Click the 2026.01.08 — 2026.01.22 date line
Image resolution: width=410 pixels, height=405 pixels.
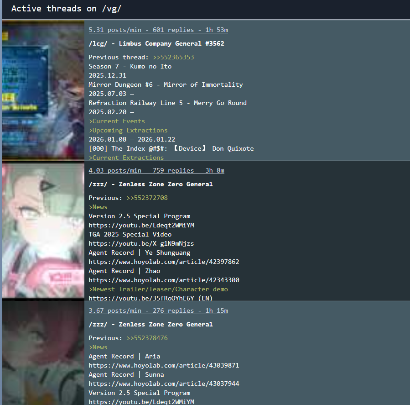click(x=132, y=139)
